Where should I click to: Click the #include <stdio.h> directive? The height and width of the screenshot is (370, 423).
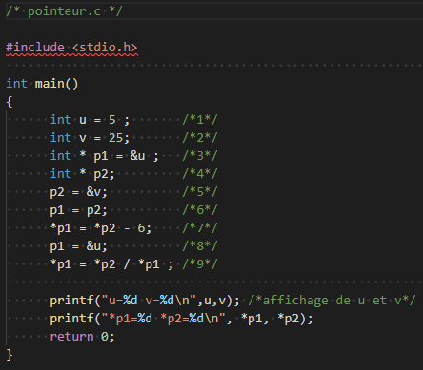[x=71, y=48]
